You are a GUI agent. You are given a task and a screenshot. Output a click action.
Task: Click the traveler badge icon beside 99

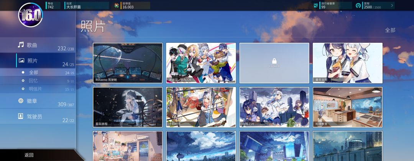(x=315, y=5)
